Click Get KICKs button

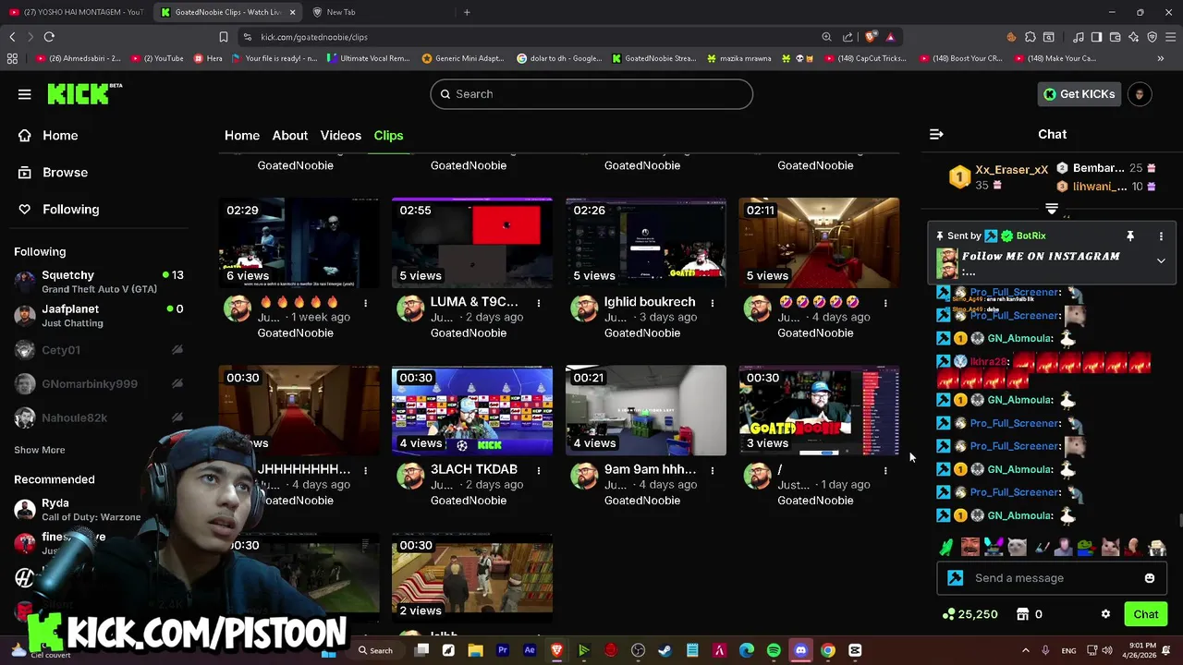coord(1079,94)
